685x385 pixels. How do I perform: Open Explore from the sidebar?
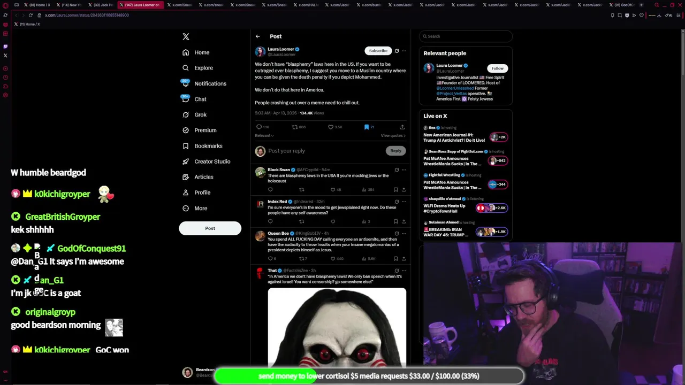click(197, 68)
